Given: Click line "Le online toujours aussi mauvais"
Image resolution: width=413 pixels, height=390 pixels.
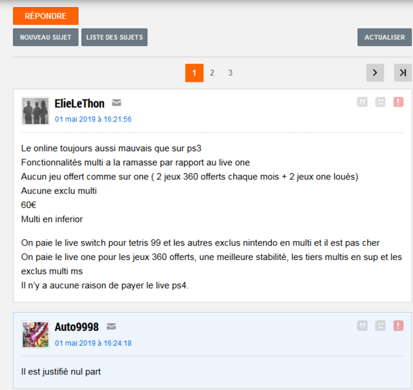Looking at the screenshot, I should 111,148.
